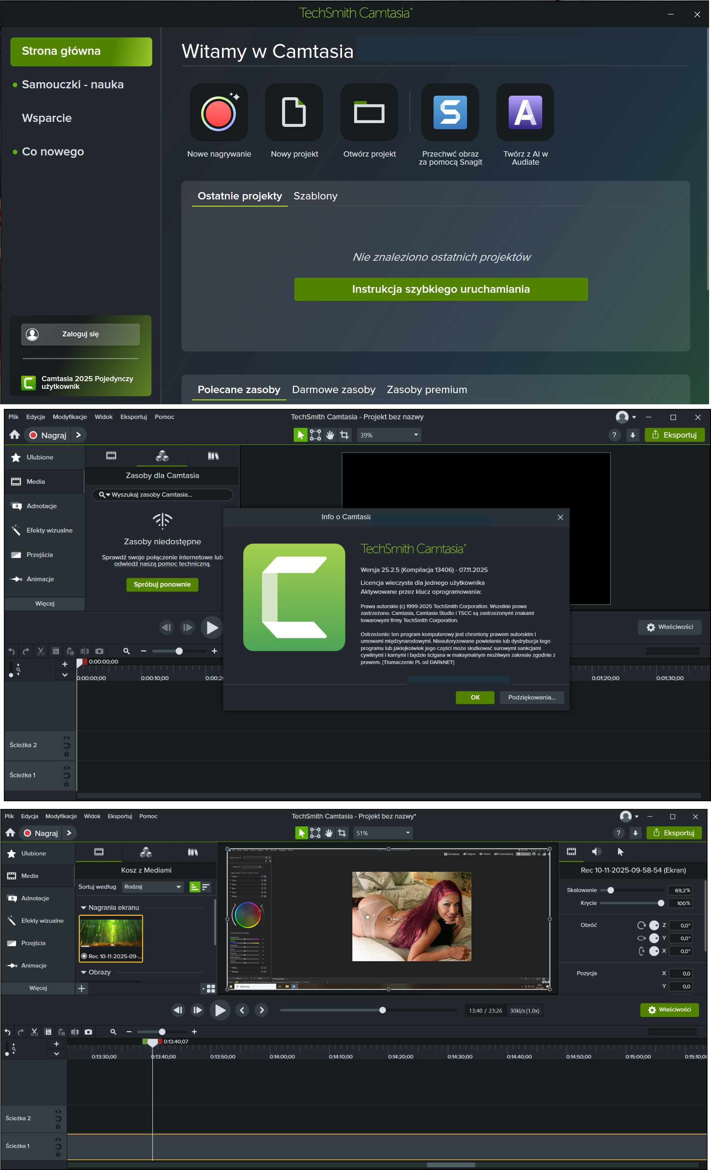Click Instrukcja szybkiego uruchamiania button
The image size is (711, 1170).
click(440, 289)
